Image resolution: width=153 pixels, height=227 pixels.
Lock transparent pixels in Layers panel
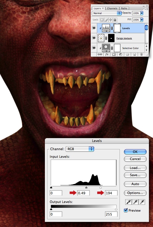tap(102, 20)
